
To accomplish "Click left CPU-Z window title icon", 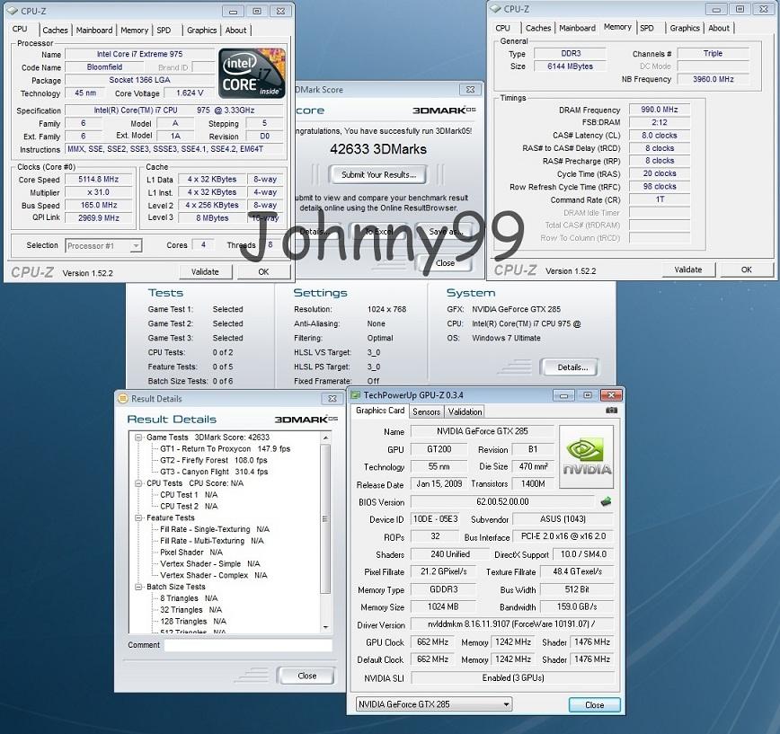I will [x=12, y=11].
